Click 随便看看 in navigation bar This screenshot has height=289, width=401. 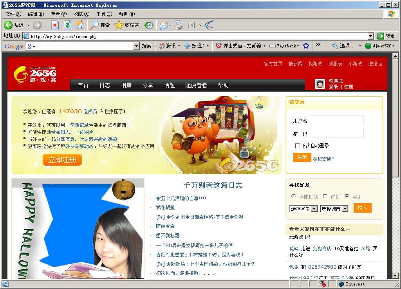coord(196,85)
